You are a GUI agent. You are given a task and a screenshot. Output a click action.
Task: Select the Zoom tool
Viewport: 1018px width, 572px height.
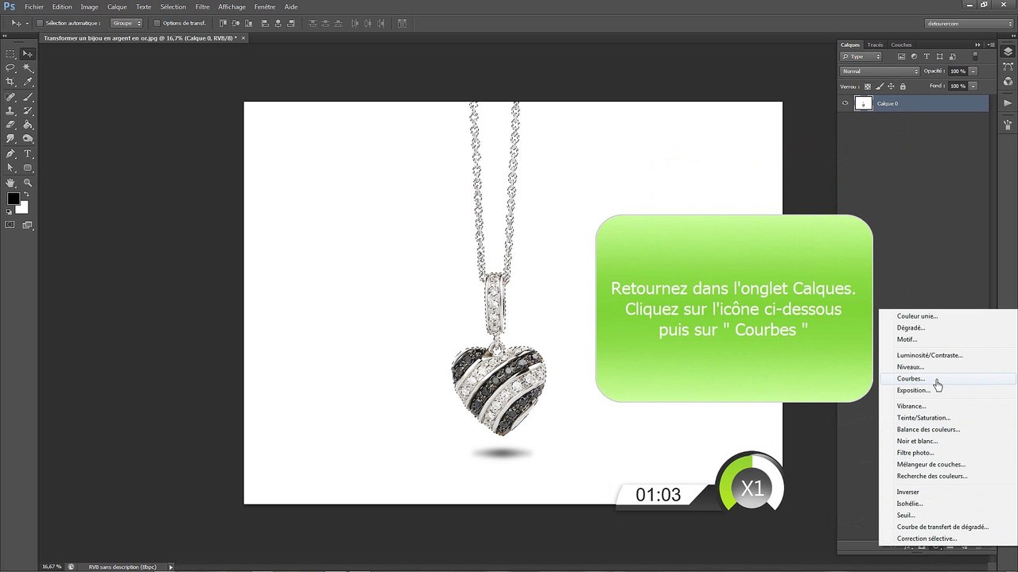[x=28, y=183]
